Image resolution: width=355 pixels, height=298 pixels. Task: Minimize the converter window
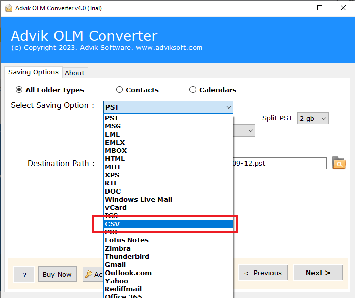pos(297,8)
